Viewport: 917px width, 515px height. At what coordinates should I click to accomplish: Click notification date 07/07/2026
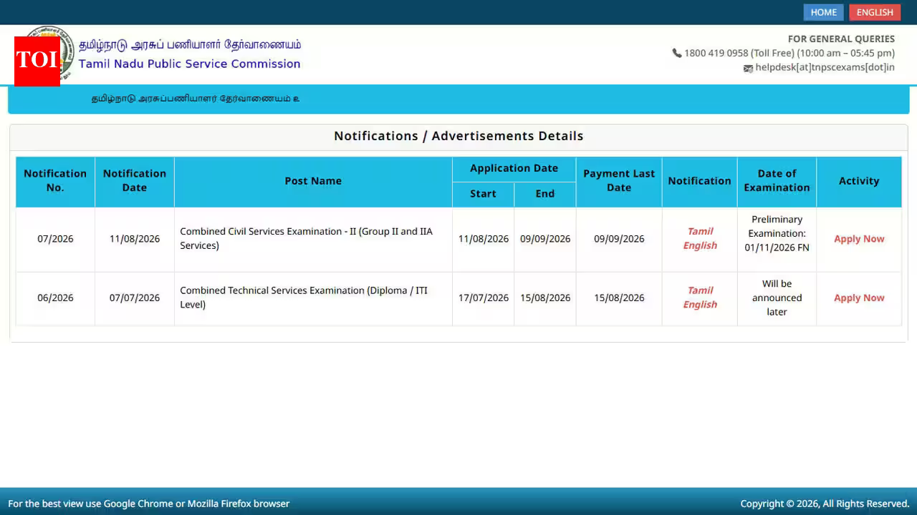[x=135, y=298]
